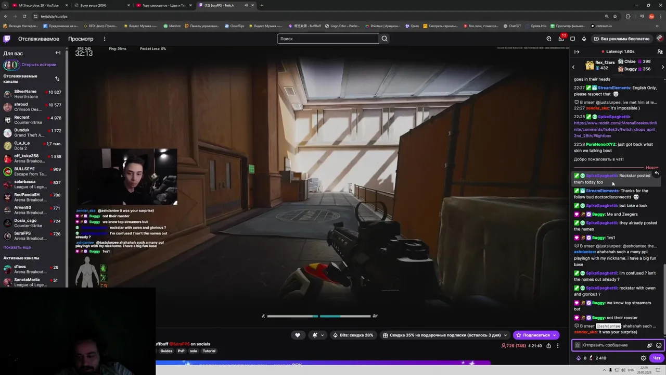This screenshot has width=666, height=375.
Task: Mute the SuraFPS Twitch tab audio icon
Action: coord(246,5)
